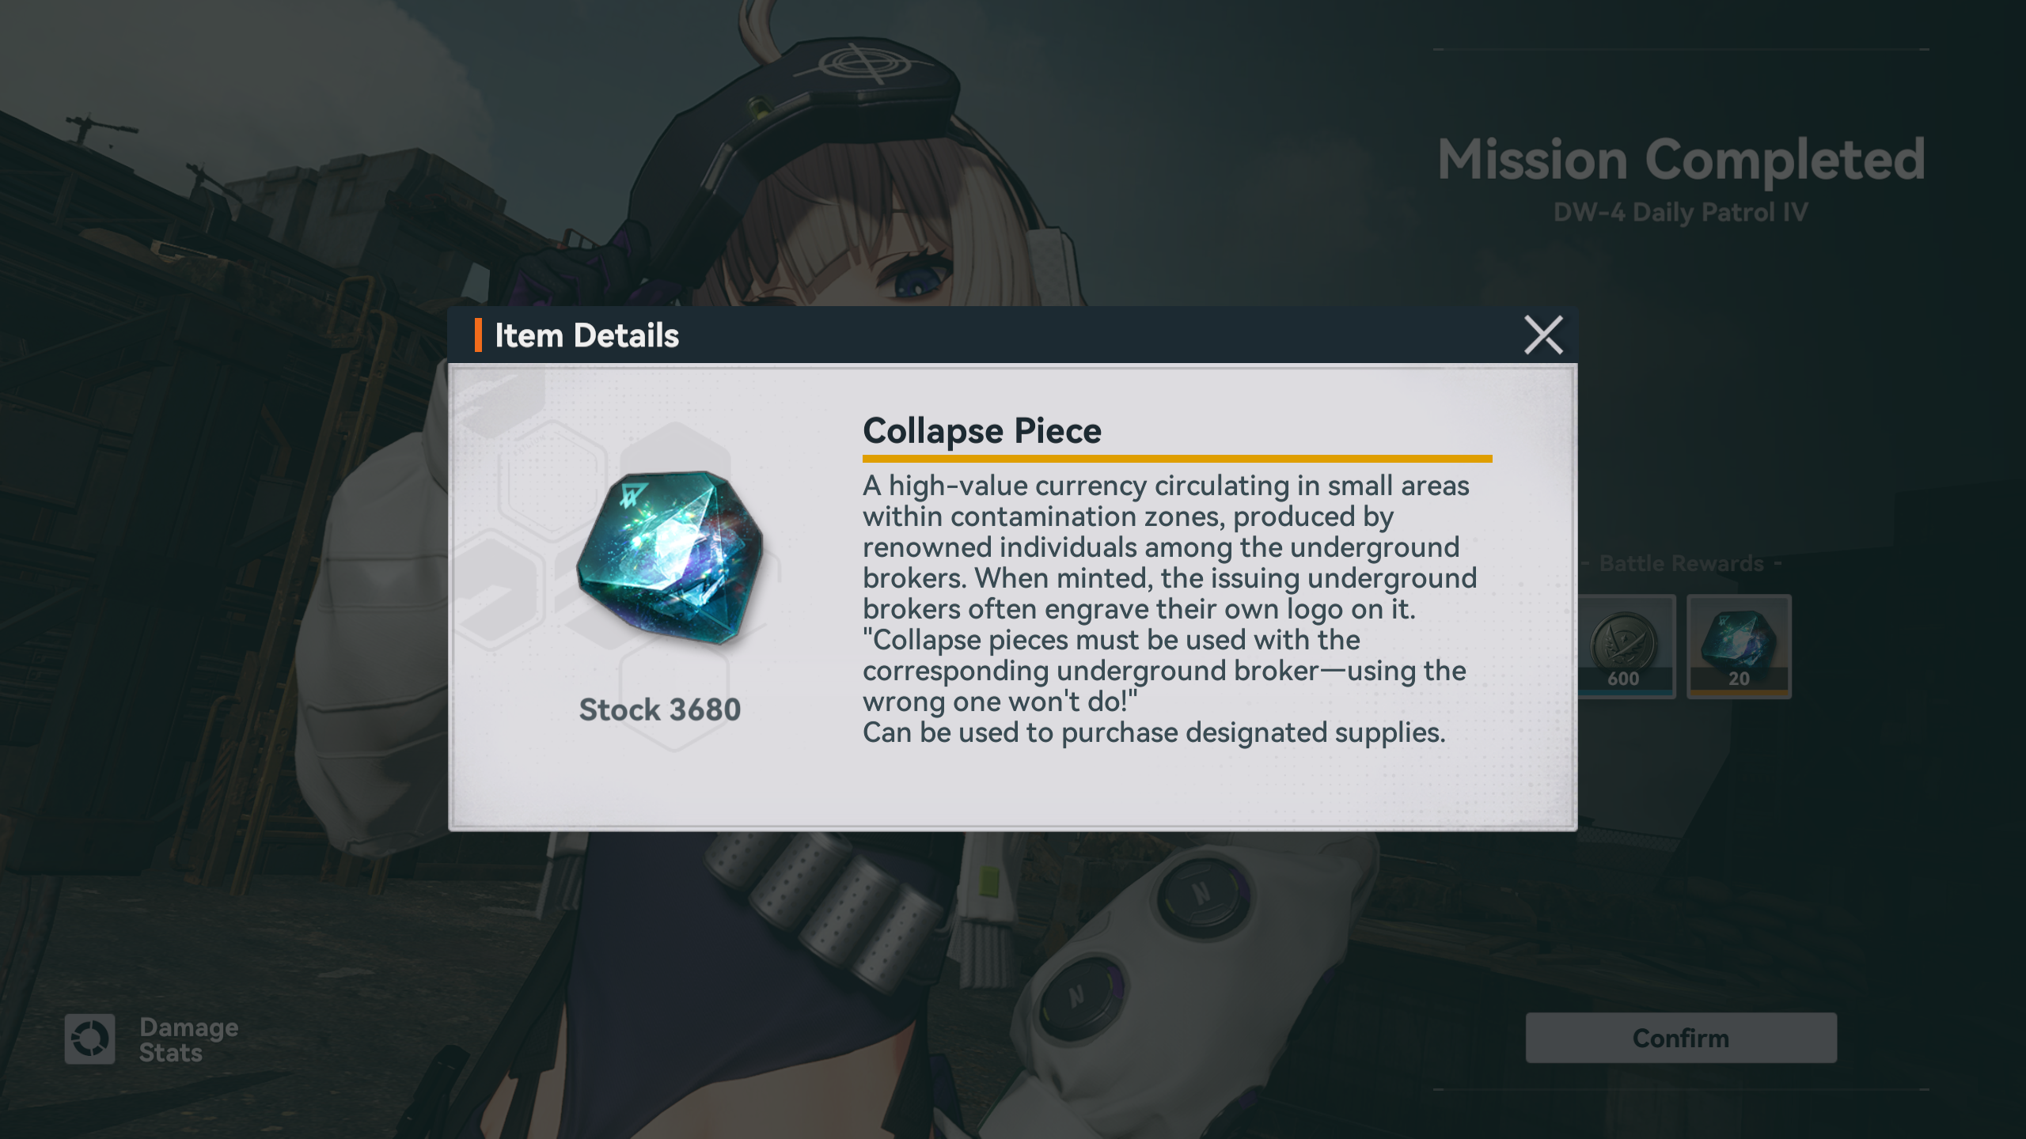Click the Item Details header title
This screenshot has height=1139, width=2026.
tap(586, 335)
